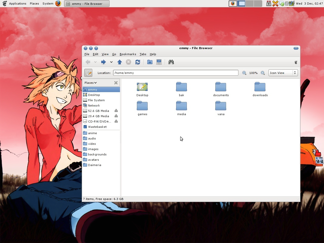Select Desktop in the Places sidebar
Screen dimensions: 324x243
coord(101,95)
